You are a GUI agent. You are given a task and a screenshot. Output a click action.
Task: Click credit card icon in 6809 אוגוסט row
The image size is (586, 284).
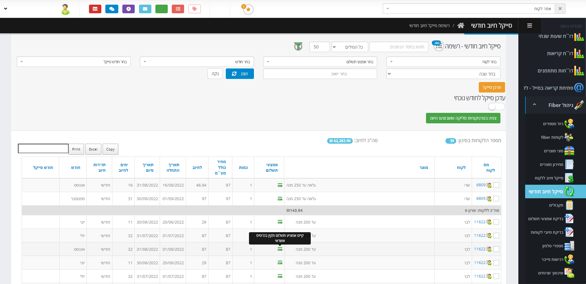click(280, 185)
